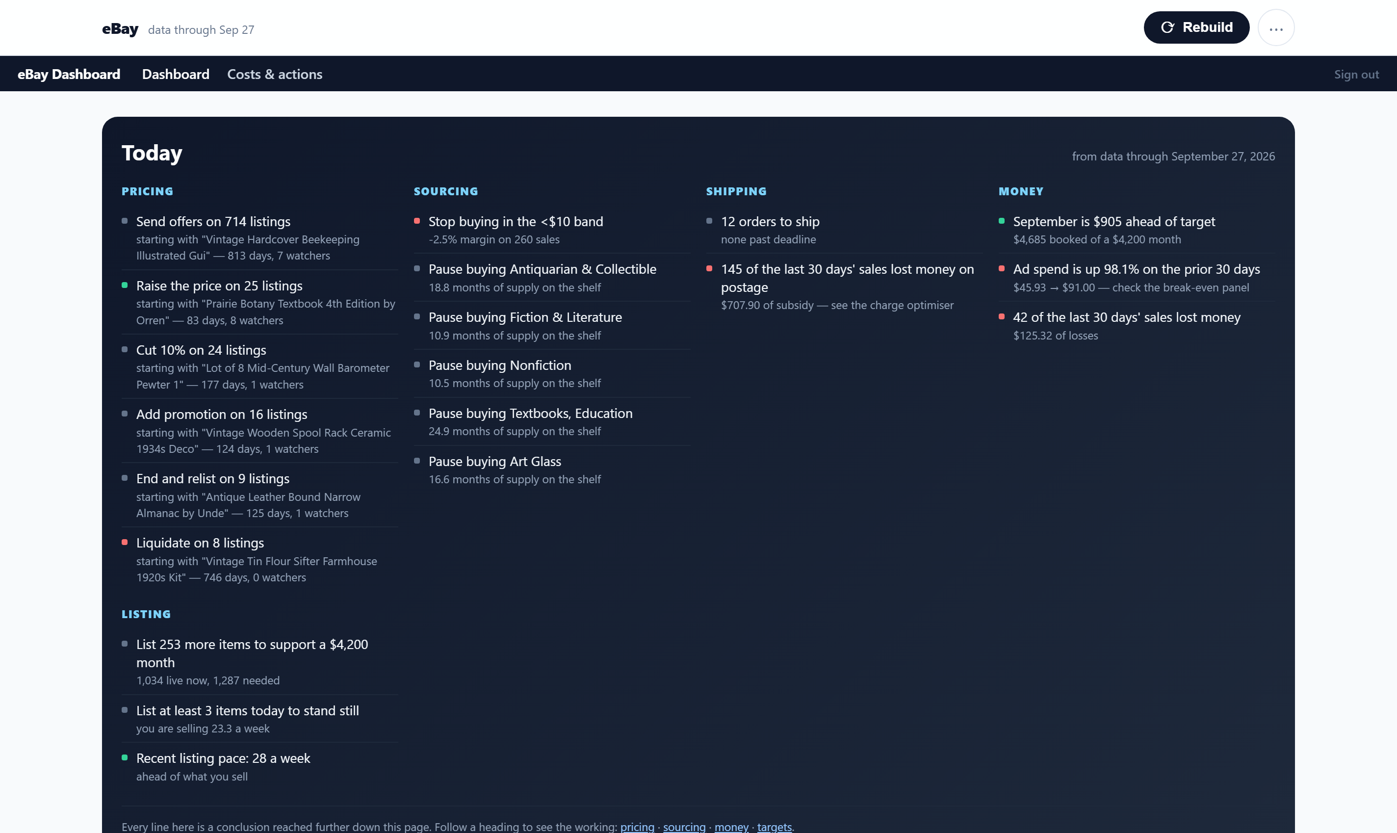Image resolution: width=1397 pixels, height=833 pixels.
Task: Click the SOURCING section heading
Action: click(446, 191)
